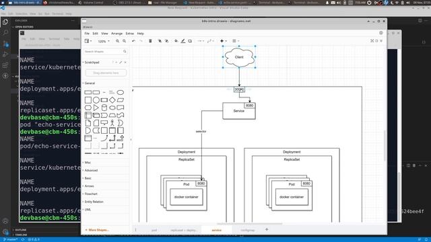
Task: Open VS Code Explorer activity icon
Action: coord(5,22)
